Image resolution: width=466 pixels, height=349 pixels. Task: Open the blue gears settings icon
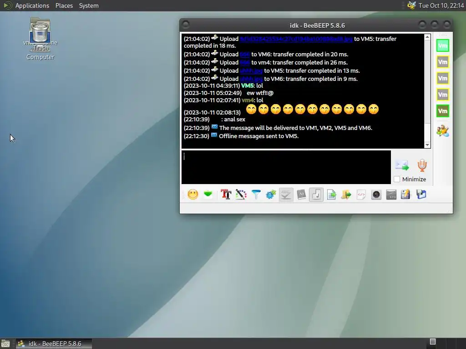(271, 194)
